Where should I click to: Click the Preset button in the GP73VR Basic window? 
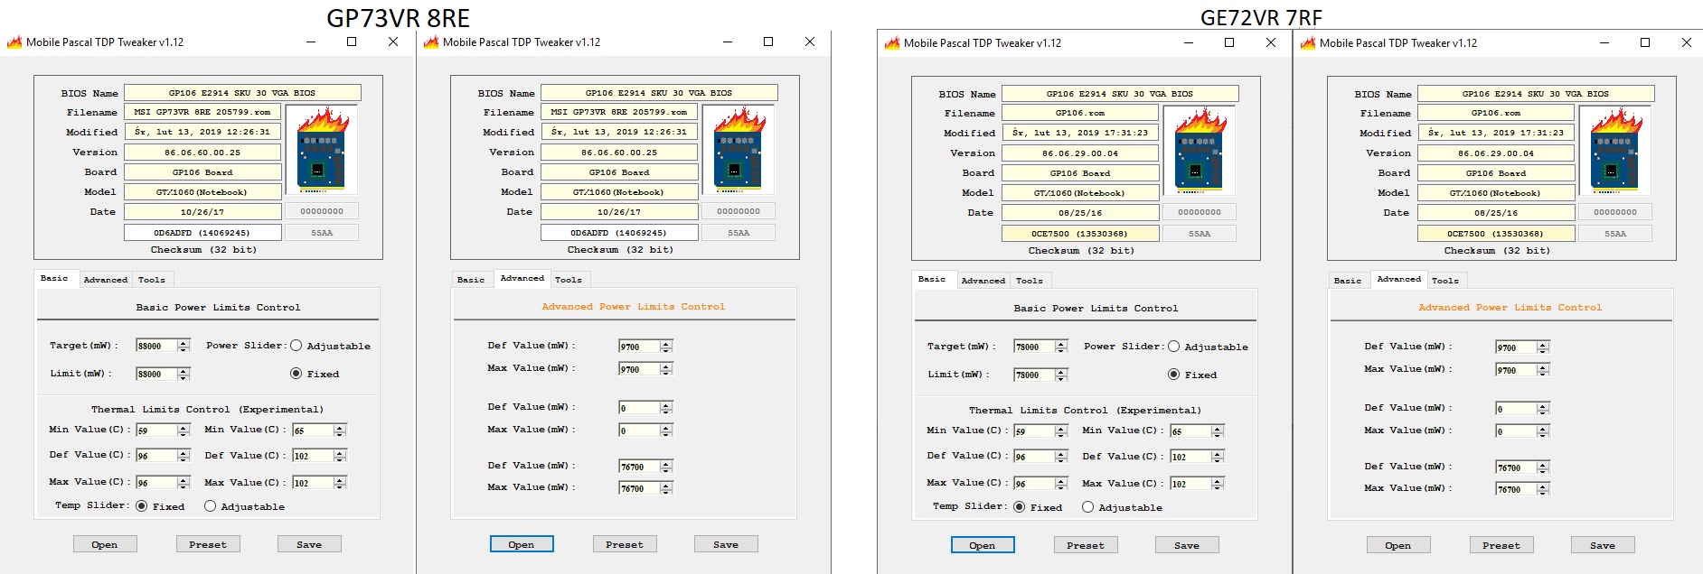(x=208, y=544)
